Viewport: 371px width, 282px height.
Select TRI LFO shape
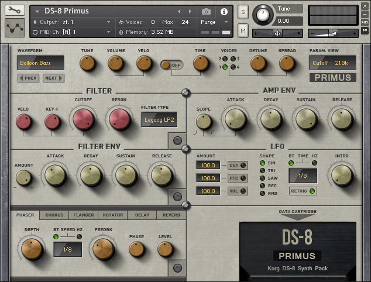(262, 171)
